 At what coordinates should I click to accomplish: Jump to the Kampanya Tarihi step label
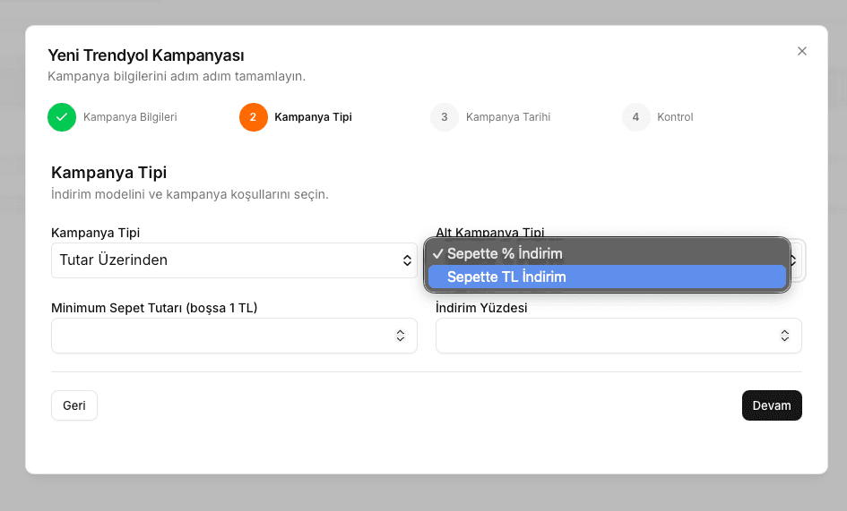508,117
